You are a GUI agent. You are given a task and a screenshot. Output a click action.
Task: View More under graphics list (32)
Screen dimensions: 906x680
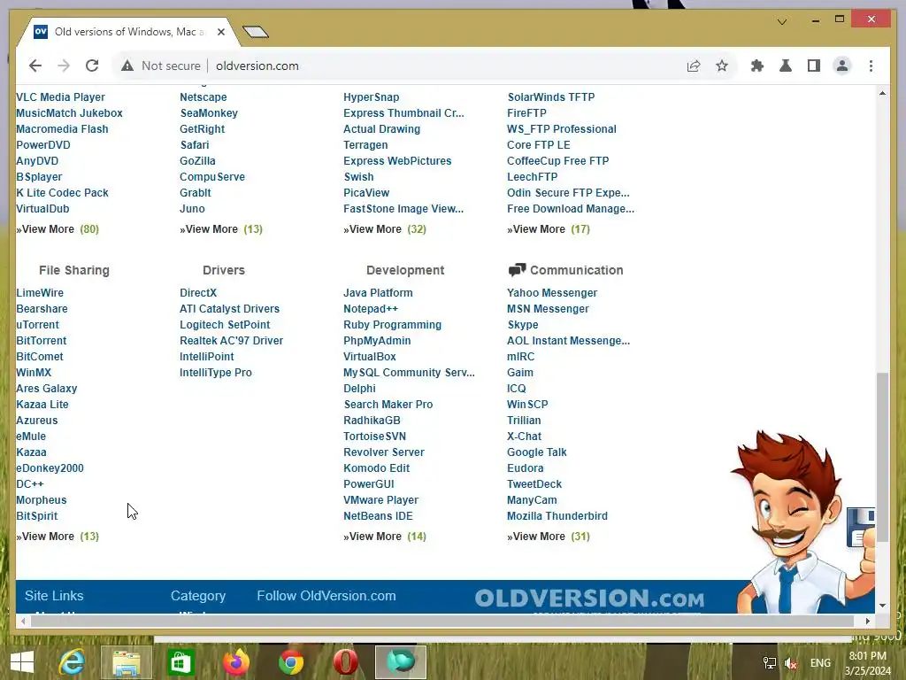(385, 229)
